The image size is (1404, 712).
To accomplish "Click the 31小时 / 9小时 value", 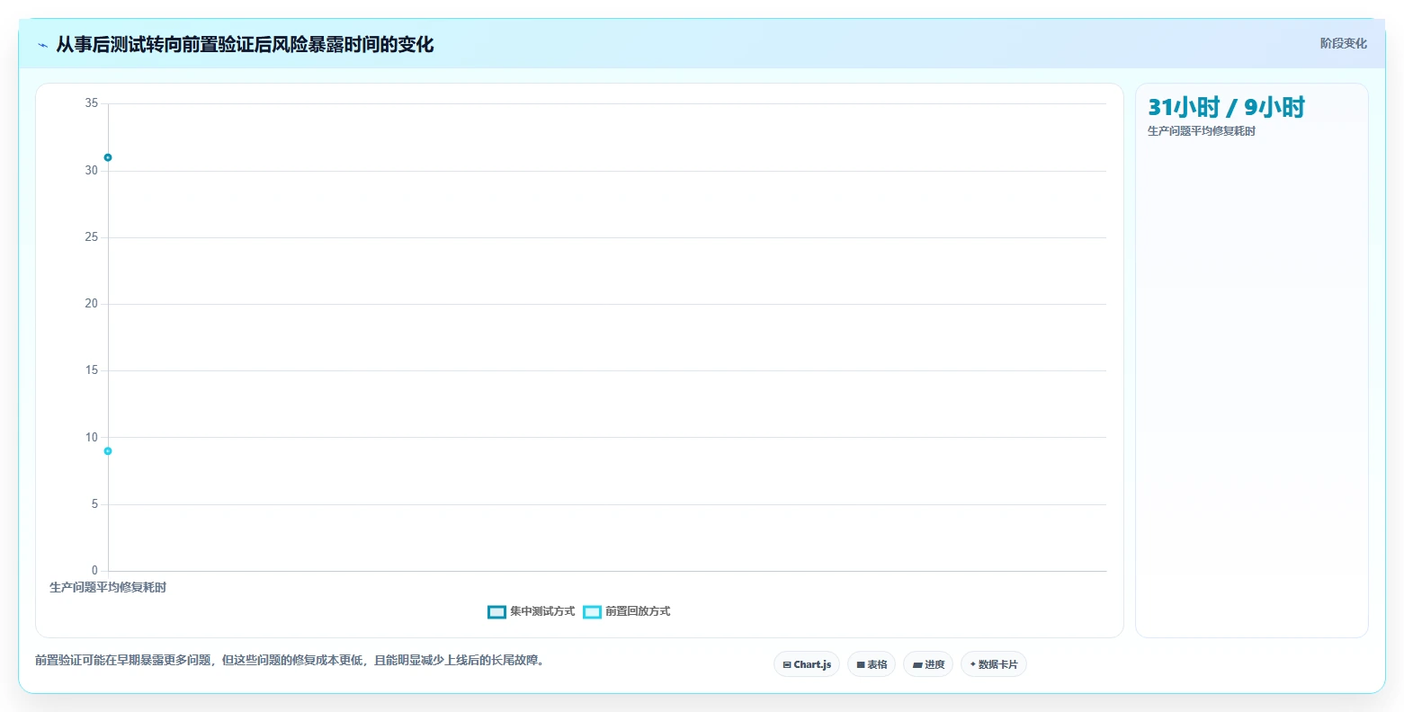I will [x=1226, y=107].
